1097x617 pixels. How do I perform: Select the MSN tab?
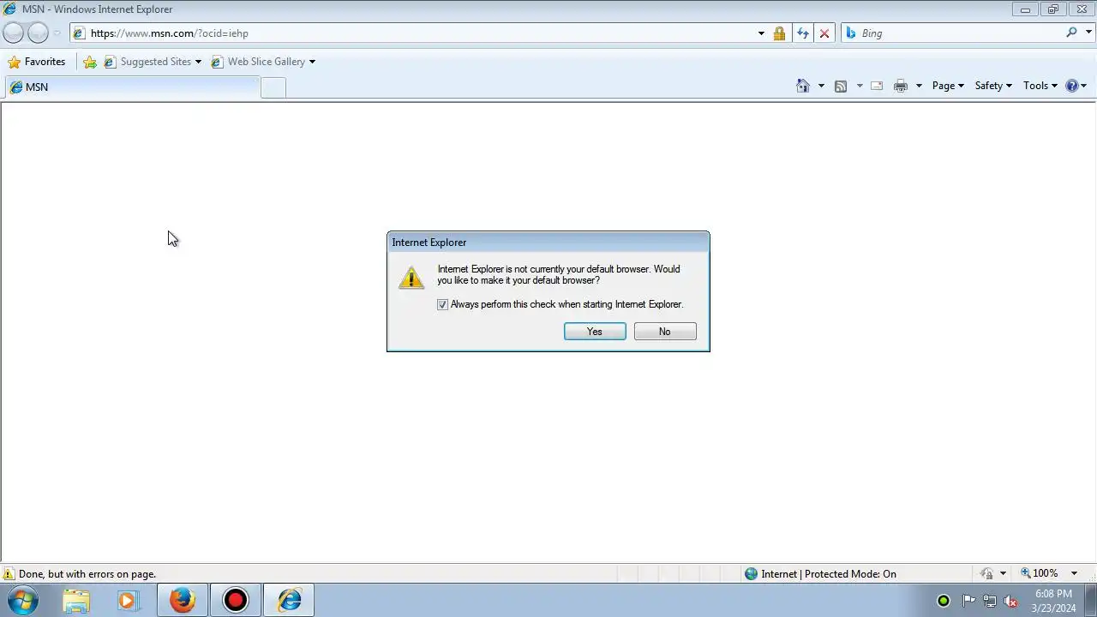click(131, 87)
